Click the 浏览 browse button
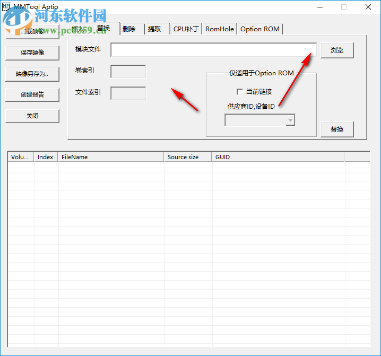This screenshot has width=381, height=356. click(x=337, y=50)
